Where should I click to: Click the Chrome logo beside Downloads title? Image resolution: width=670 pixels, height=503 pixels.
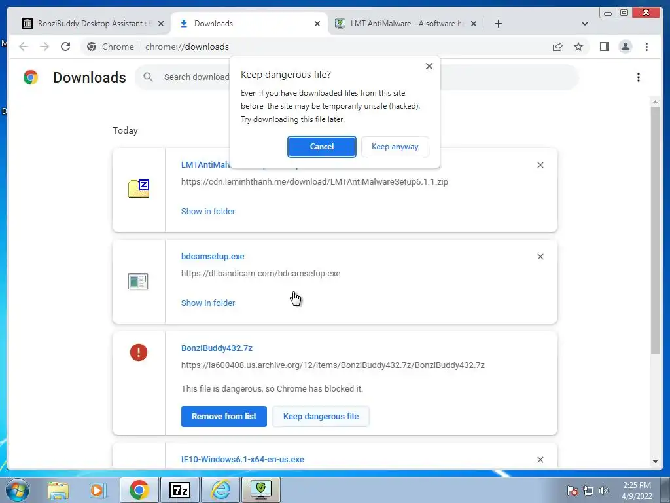[31, 77]
